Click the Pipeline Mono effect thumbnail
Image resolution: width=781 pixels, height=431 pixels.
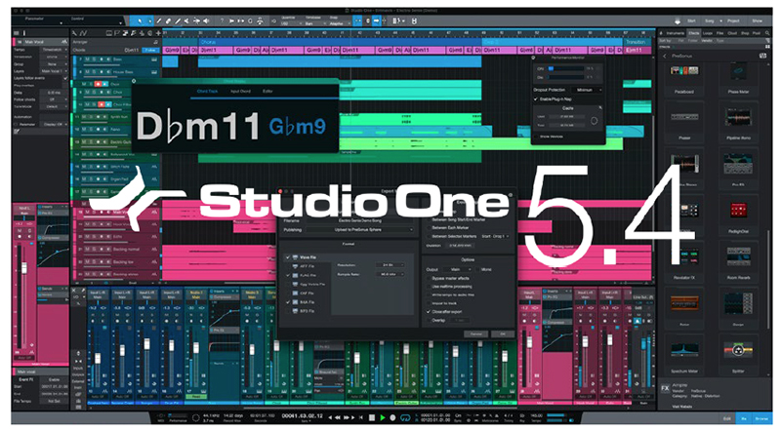pyautogui.click(x=738, y=118)
